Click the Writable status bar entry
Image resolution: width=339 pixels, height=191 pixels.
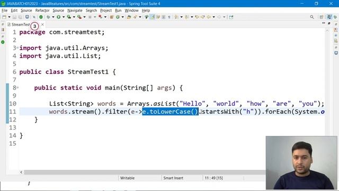pyautogui.click(x=127, y=178)
